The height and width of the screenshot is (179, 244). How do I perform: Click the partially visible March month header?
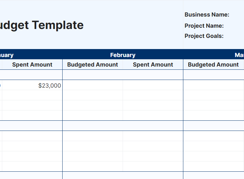[239, 55]
